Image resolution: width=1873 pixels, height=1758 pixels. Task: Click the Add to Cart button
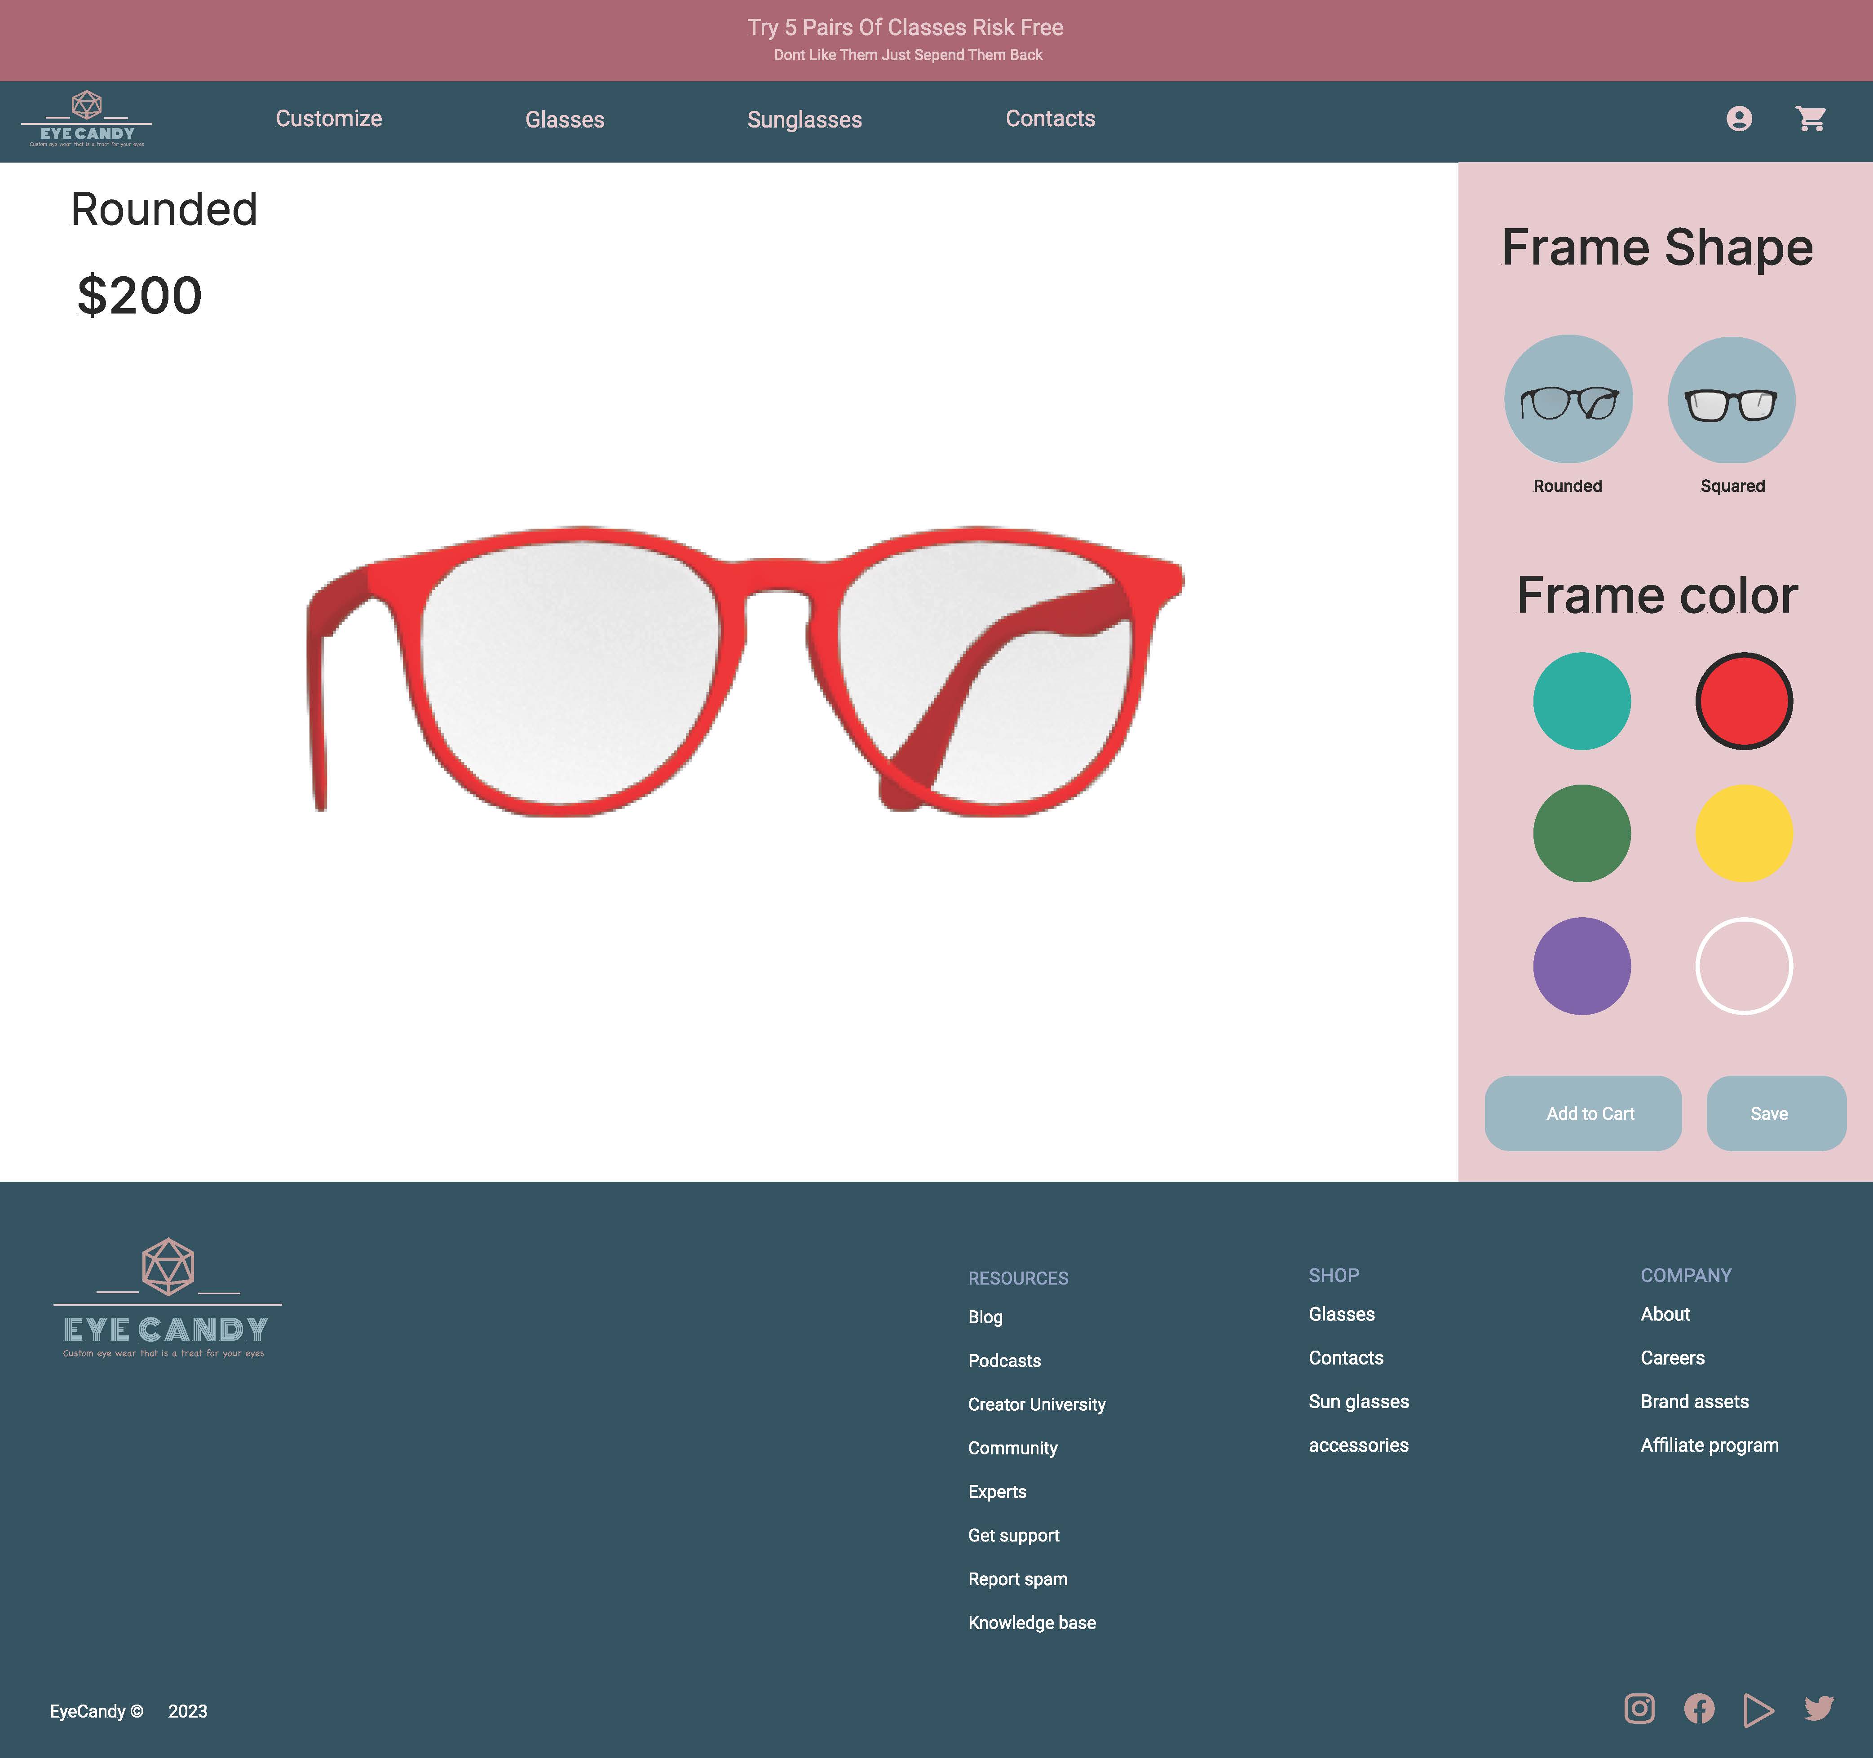pos(1583,1113)
